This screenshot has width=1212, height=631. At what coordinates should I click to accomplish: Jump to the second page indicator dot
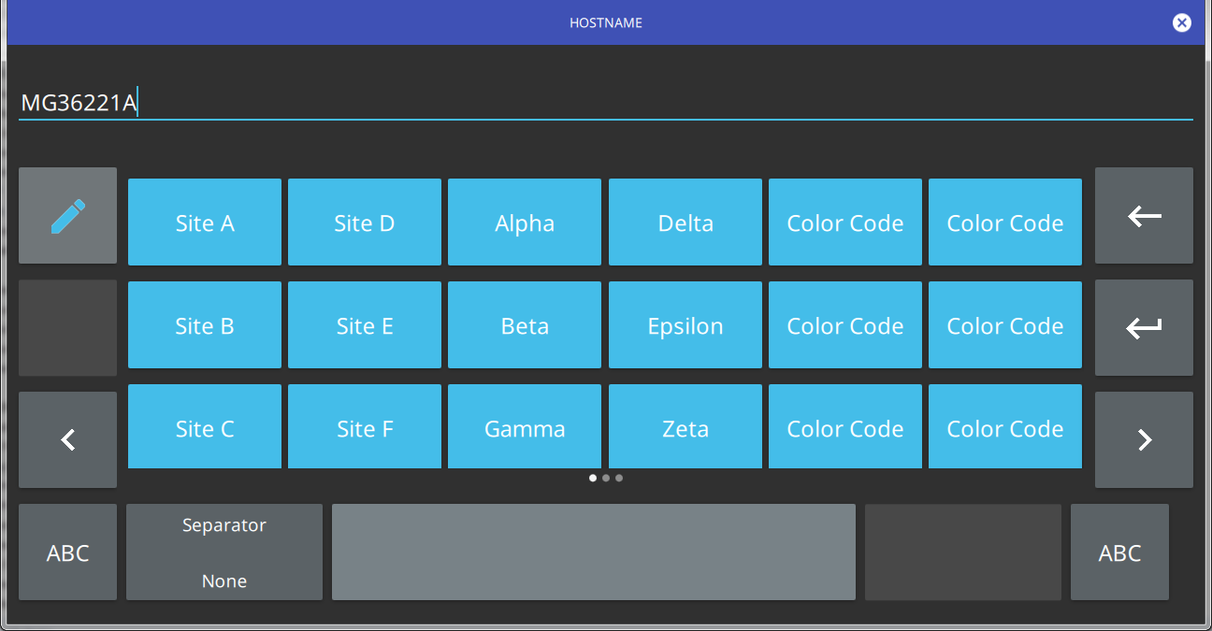606,478
